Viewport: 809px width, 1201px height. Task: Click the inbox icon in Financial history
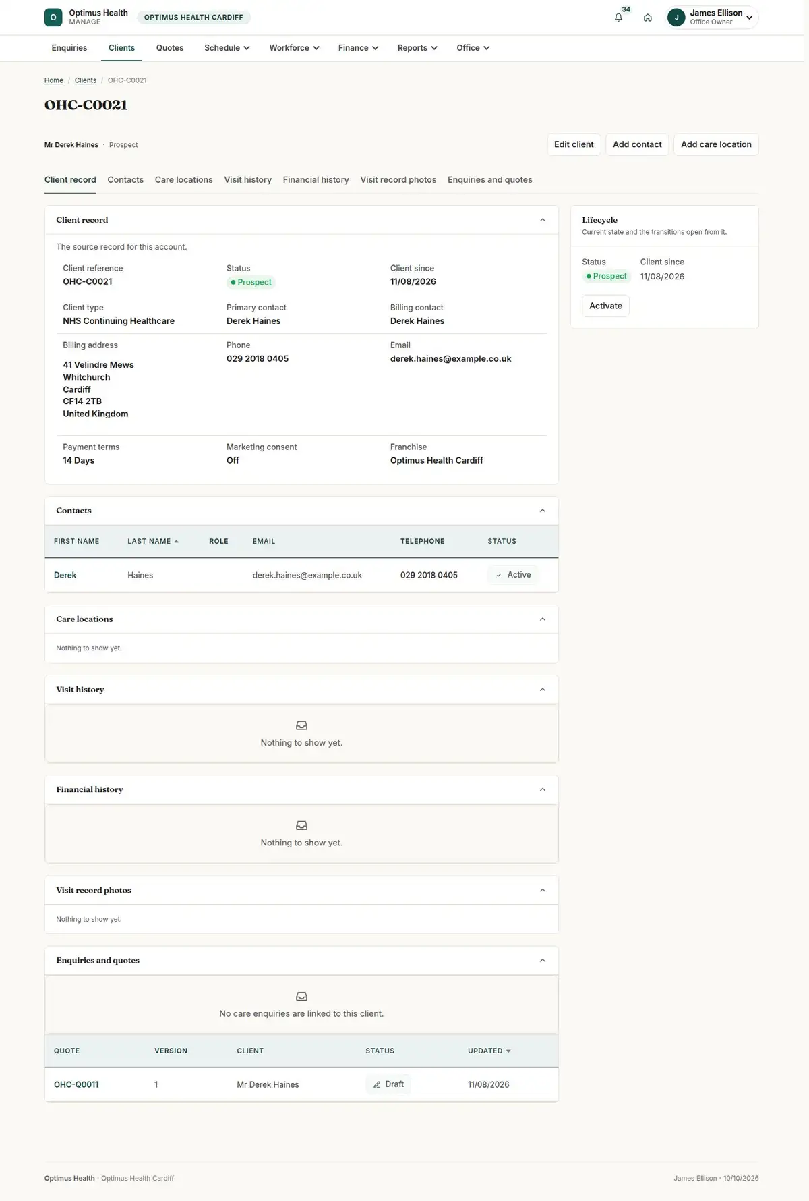click(301, 825)
